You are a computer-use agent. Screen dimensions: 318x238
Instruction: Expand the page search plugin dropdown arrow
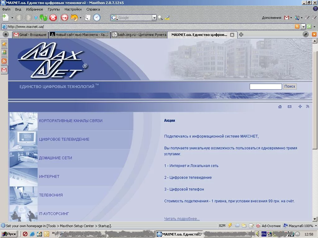point(302,18)
